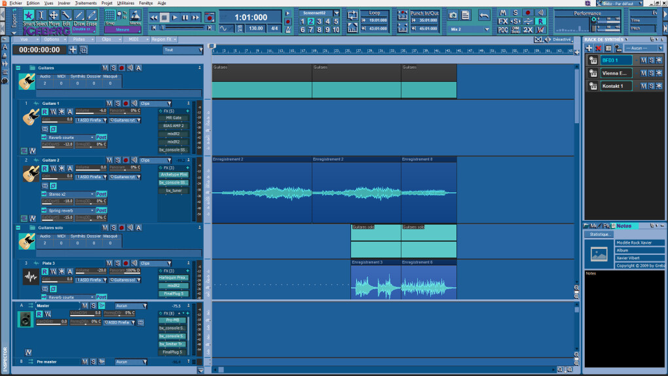Open the Mesure snap resolution dropdown
This screenshot has height=376, width=668.
point(122,29)
